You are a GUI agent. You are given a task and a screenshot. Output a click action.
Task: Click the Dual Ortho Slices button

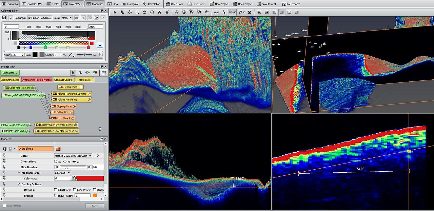point(10,80)
